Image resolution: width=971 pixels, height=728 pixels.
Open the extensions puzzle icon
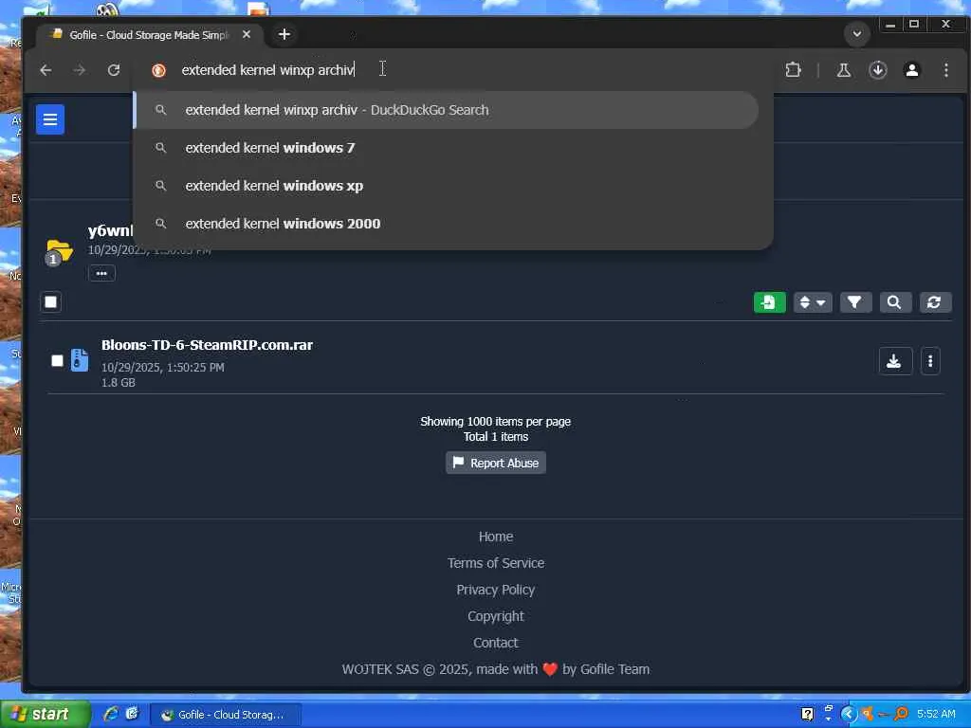[x=794, y=70]
